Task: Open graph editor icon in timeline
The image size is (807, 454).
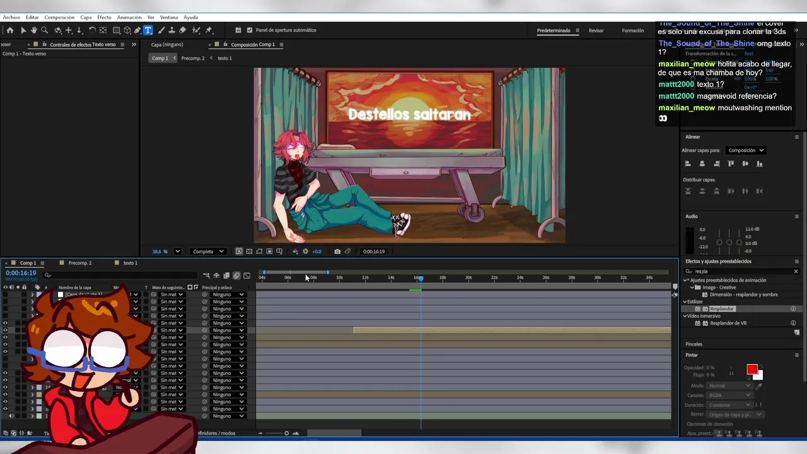Action: pos(247,276)
